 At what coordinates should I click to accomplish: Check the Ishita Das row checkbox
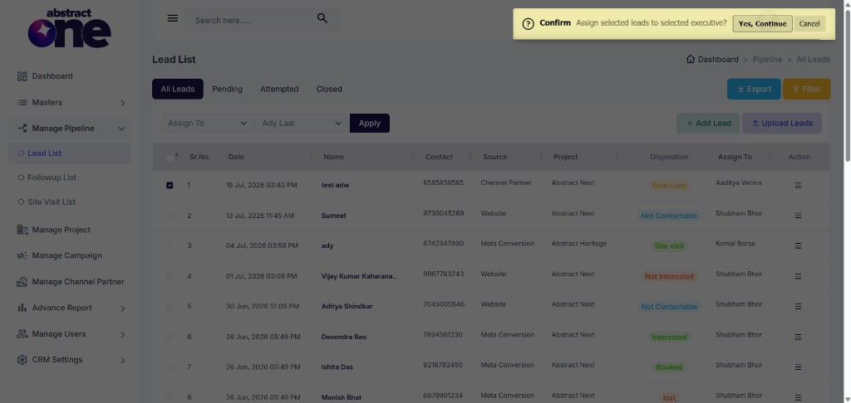(170, 367)
